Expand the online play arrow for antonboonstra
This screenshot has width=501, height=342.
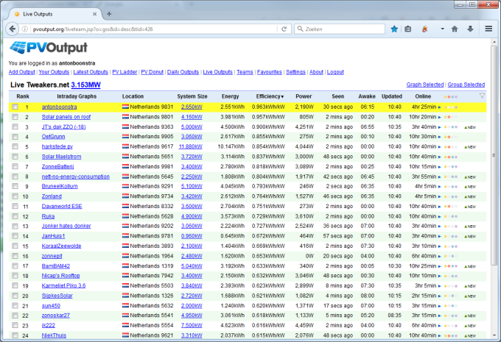pyautogui.click(x=439, y=107)
